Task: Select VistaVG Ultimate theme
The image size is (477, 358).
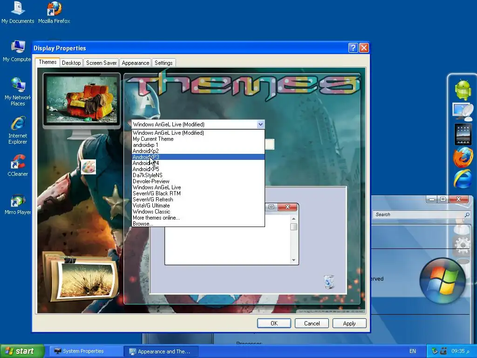Action: 198,206
